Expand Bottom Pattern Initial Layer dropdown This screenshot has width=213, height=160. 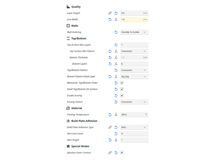pyautogui.click(x=134, y=77)
